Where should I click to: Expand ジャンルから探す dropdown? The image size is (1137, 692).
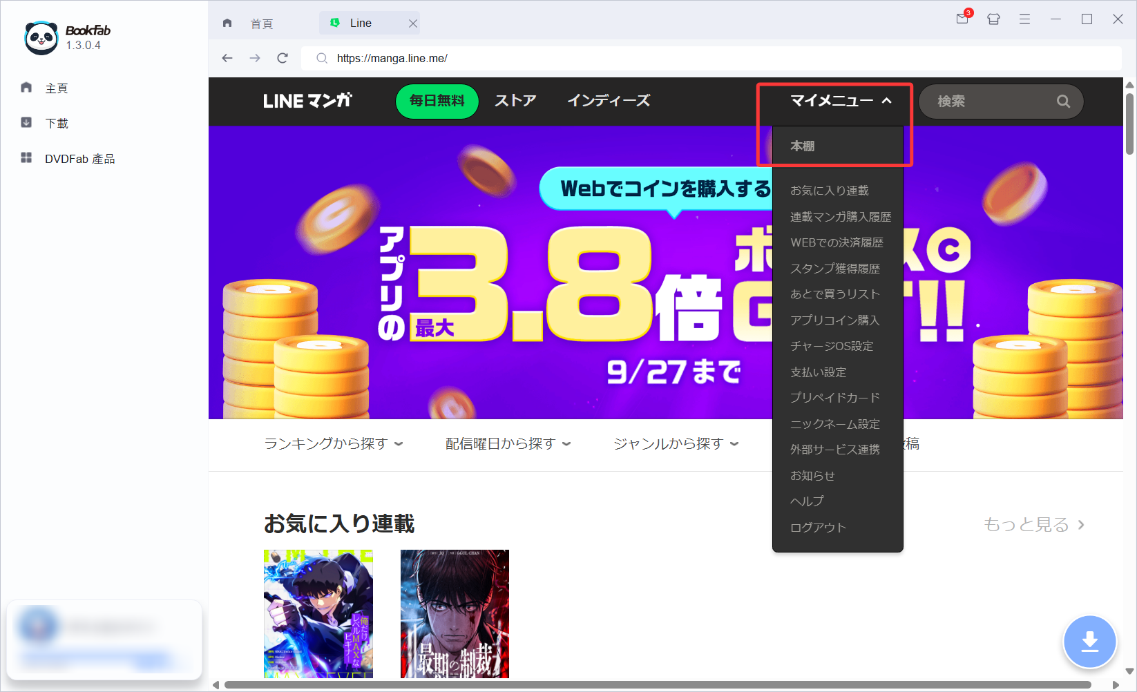pos(676,444)
